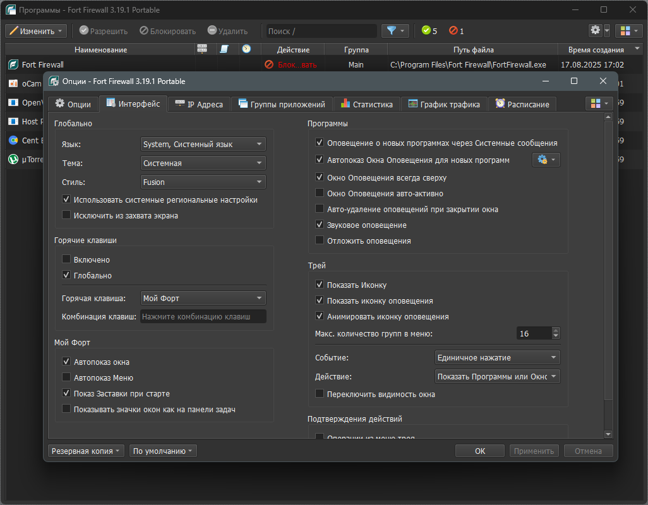The width and height of the screenshot is (648, 505).
Task: Click the page column header icon
Action: coord(224,49)
